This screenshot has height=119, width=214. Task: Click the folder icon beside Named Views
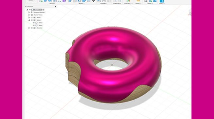tap(32, 15)
